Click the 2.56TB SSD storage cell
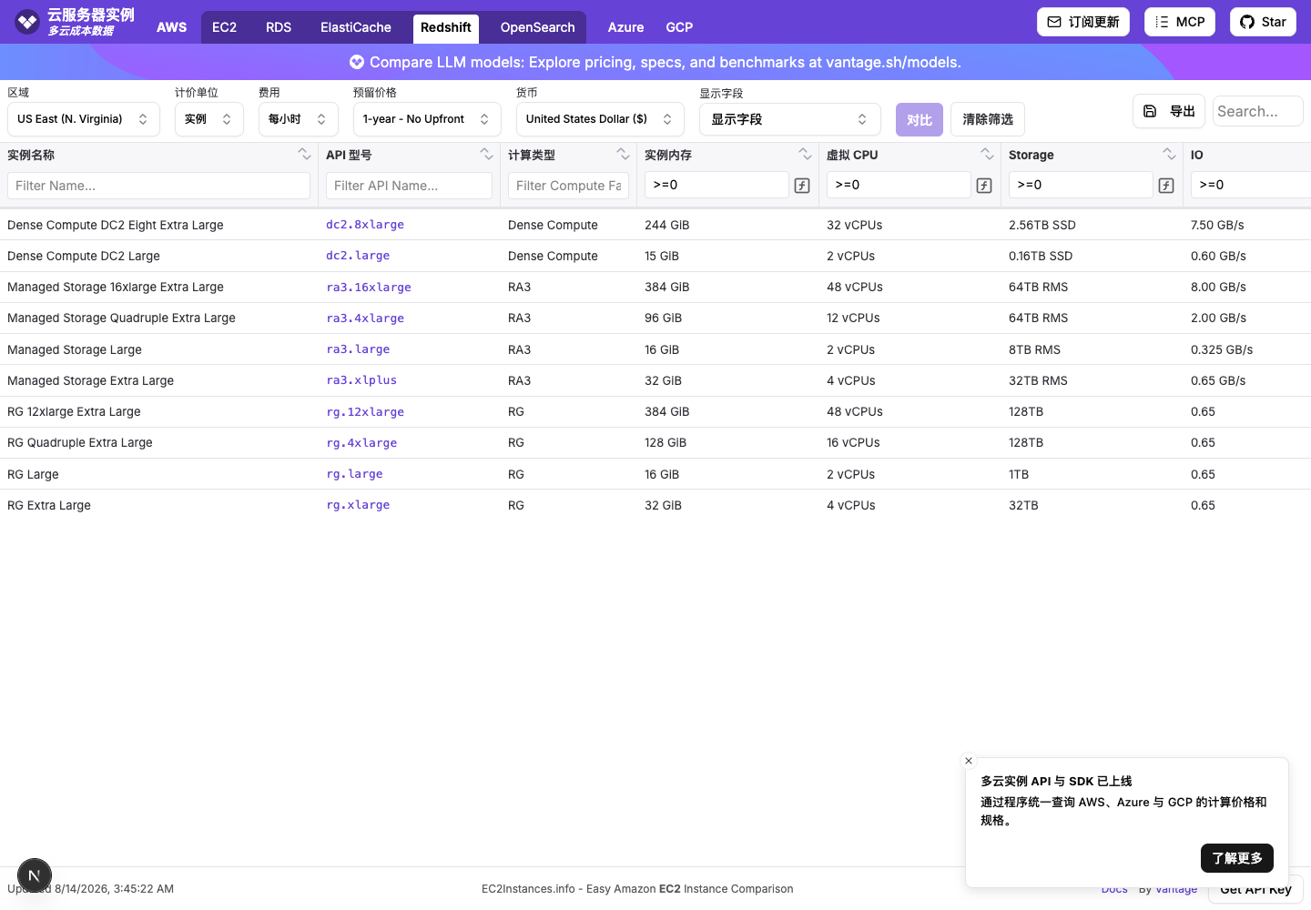This screenshot has width=1311, height=910. click(1042, 225)
